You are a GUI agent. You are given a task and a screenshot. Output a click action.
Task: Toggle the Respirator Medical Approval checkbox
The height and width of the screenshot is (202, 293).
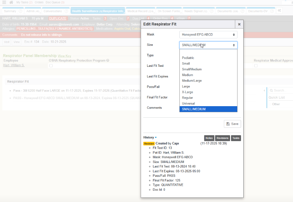click(256, 66)
